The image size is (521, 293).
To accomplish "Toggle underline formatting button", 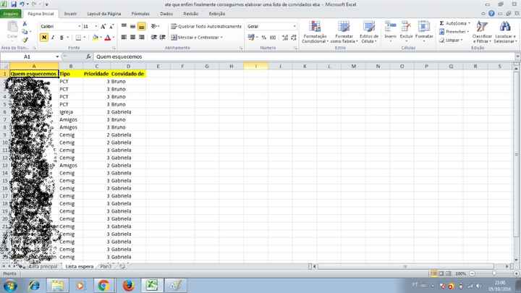I will (x=62, y=38).
